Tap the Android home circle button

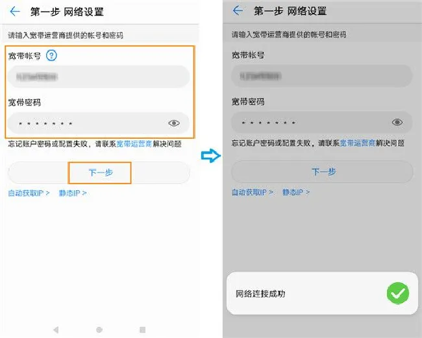[x=99, y=330]
